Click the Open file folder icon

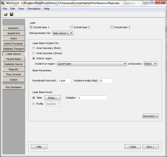(x=6, y=14)
